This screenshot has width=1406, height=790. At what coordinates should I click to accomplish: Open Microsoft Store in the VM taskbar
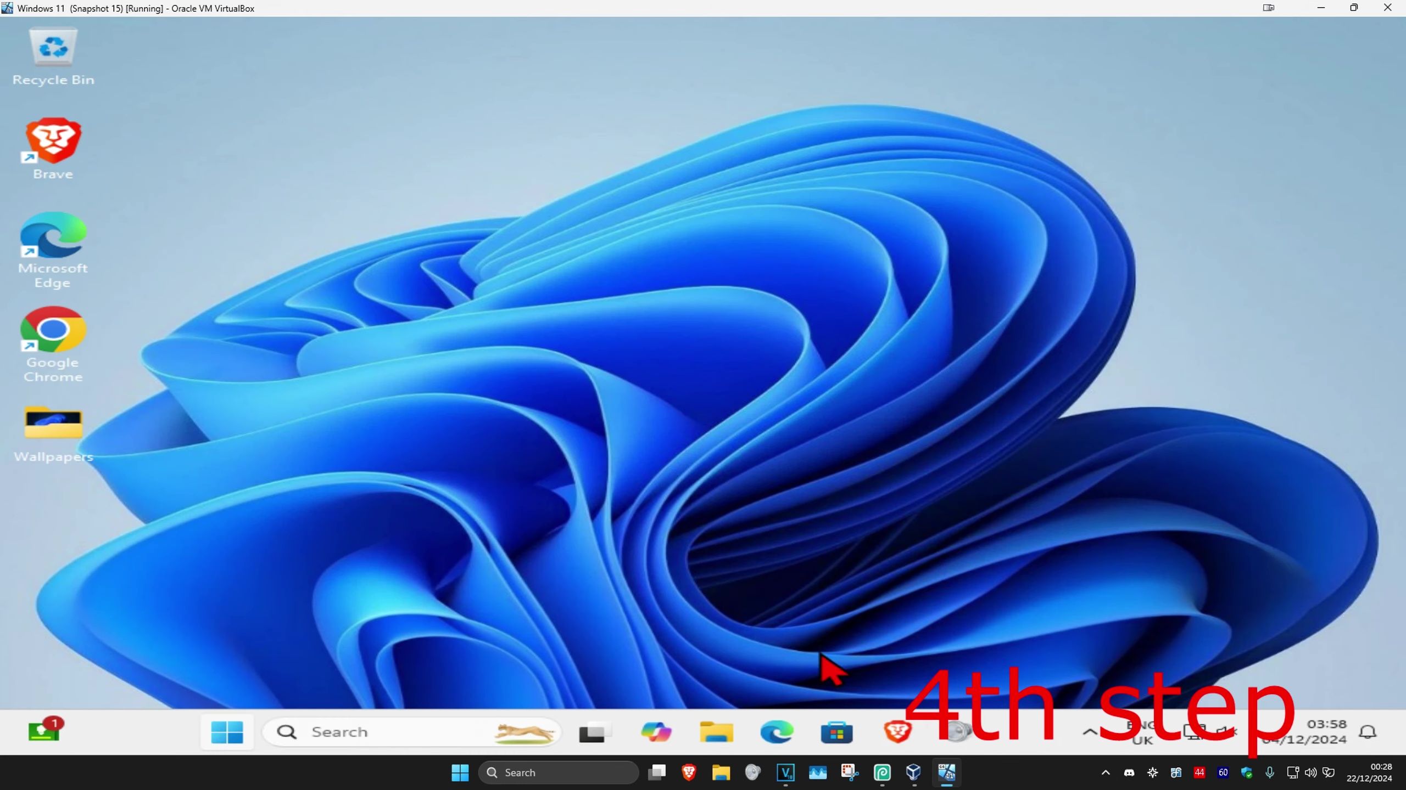[836, 732]
